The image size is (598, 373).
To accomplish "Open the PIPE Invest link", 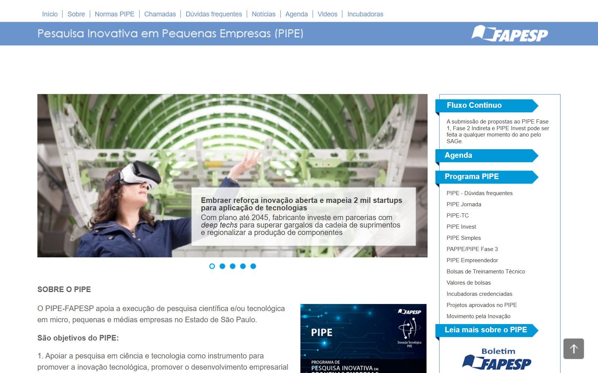I will [461, 227].
